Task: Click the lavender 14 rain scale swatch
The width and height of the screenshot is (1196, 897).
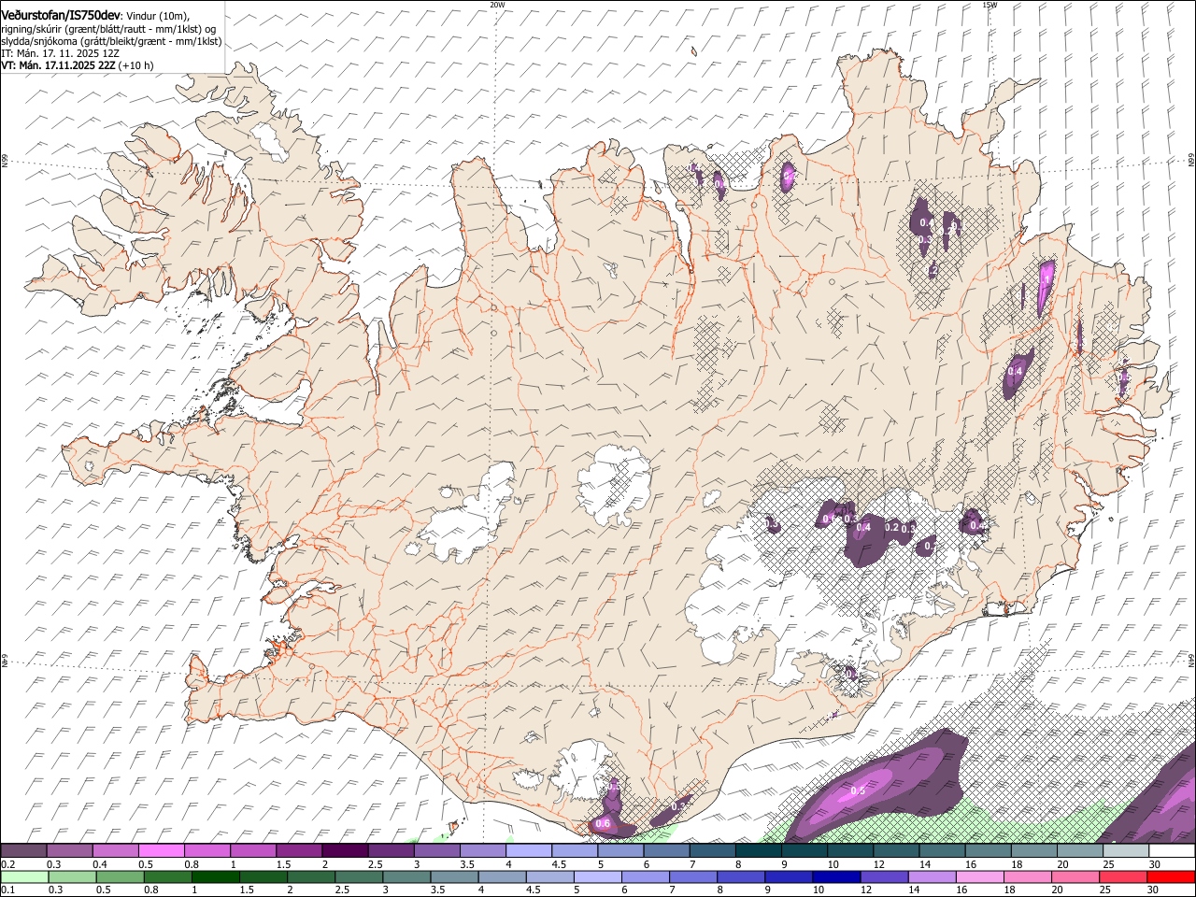Action: coord(931,876)
